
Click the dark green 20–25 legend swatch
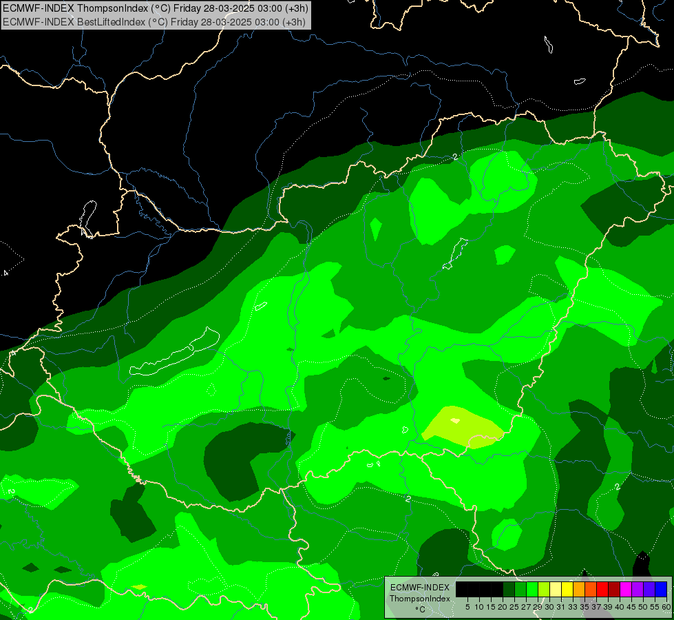[509, 589]
